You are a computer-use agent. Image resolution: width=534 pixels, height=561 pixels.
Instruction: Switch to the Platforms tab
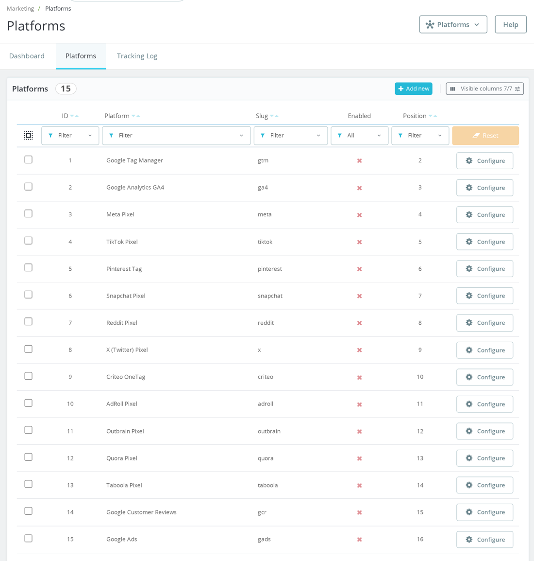[x=81, y=56]
